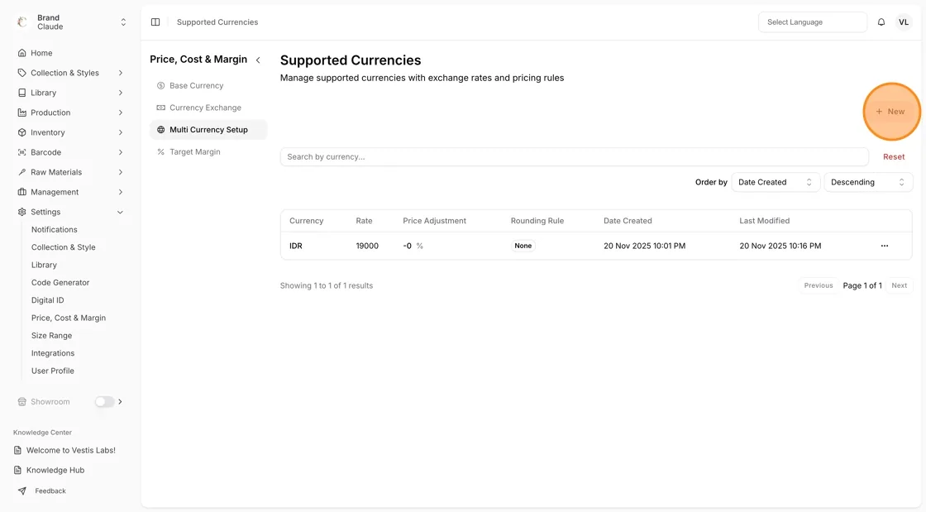Click the Inventory box icon

pyautogui.click(x=21, y=132)
